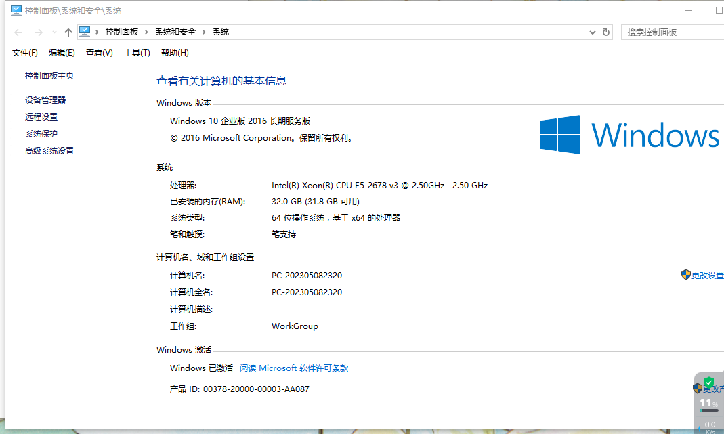
Task: Expand the chevron after 系统和安全 breadcrumb
Action: 204,32
